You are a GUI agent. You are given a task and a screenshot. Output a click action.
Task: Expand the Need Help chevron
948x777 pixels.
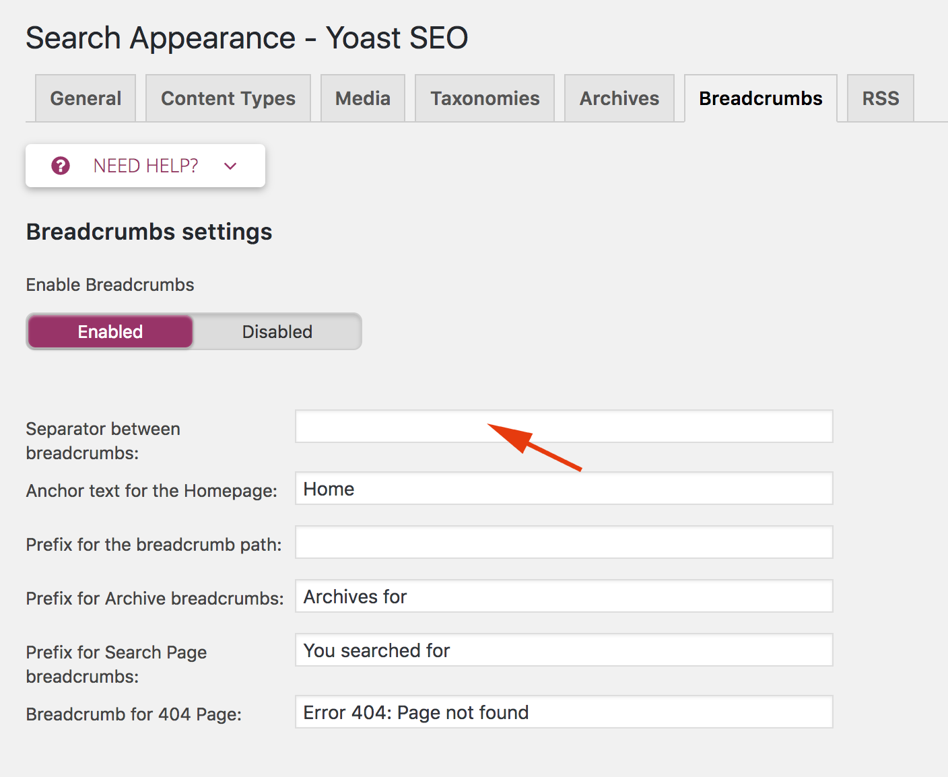(230, 166)
